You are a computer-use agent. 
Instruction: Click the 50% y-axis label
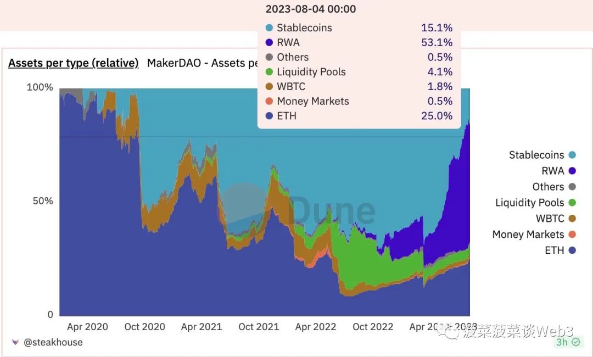tap(42, 201)
